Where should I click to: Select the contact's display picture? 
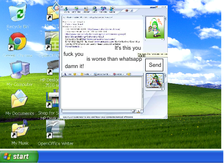(x=155, y=27)
